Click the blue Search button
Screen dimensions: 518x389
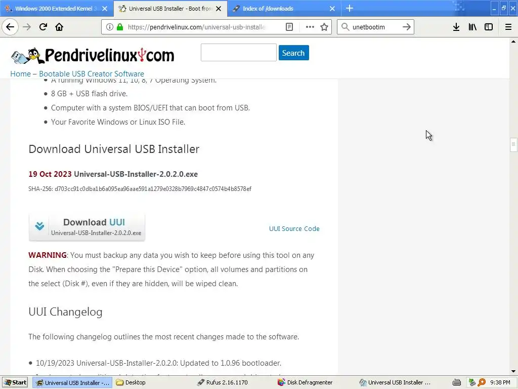[294, 53]
